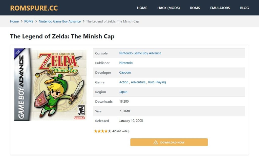The height and width of the screenshot is (157, 259).
Task: Click the download icon in the Download Now button
Action: point(156,142)
